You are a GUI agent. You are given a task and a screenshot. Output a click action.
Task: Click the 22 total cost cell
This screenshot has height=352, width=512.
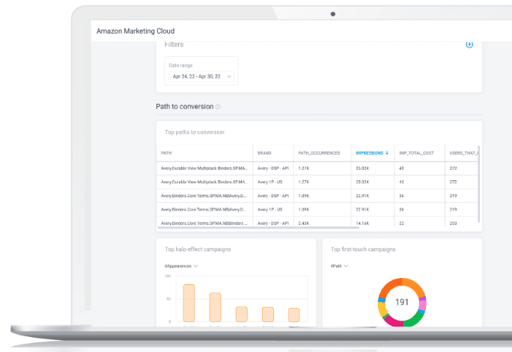tap(402, 223)
